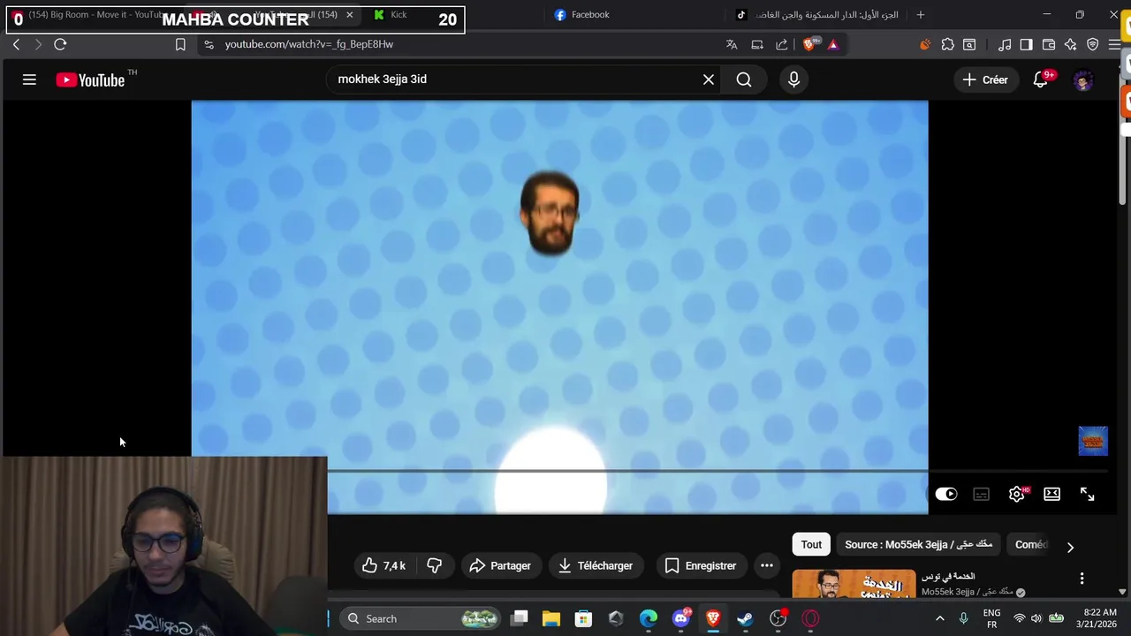
Task: Toggle the browser sidebar panel
Action: 1026,44
